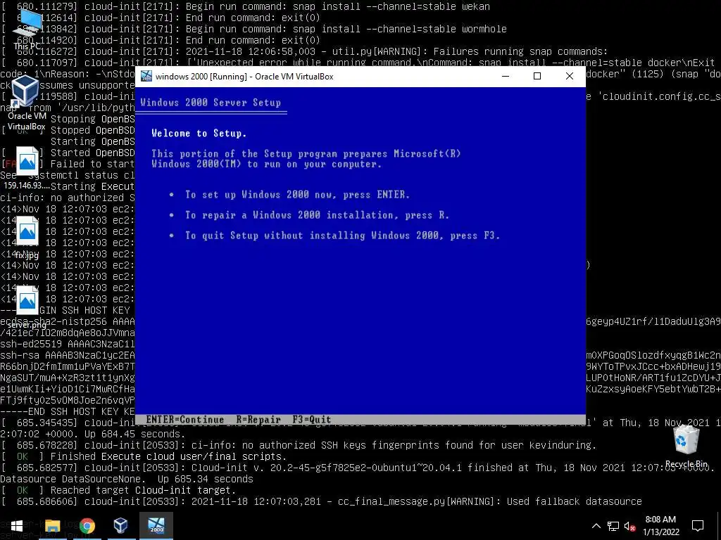Select the fix.jpg file on the desktop
The image size is (721, 540).
coord(27,237)
